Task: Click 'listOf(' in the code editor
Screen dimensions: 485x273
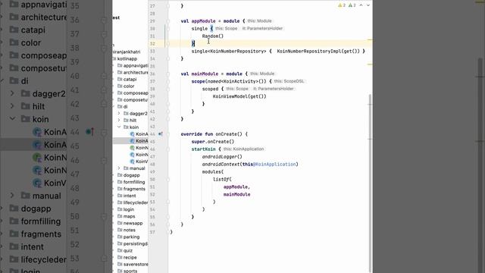Action: [x=222, y=179]
